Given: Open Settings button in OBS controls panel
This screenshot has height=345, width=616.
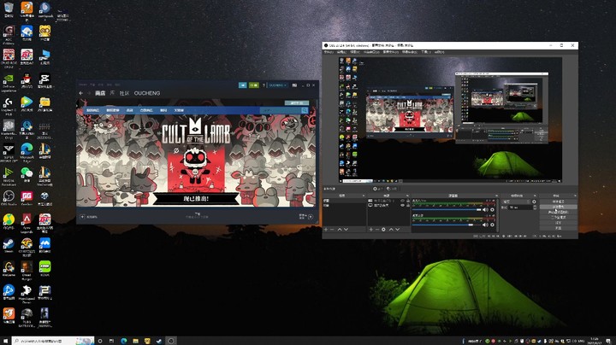Looking at the screenshot, I should pyautogui.click(x=559, y=223).
